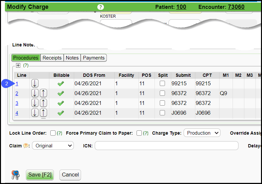Switch to the Receipts tab
262x184 pixels.
coord(52,58)
